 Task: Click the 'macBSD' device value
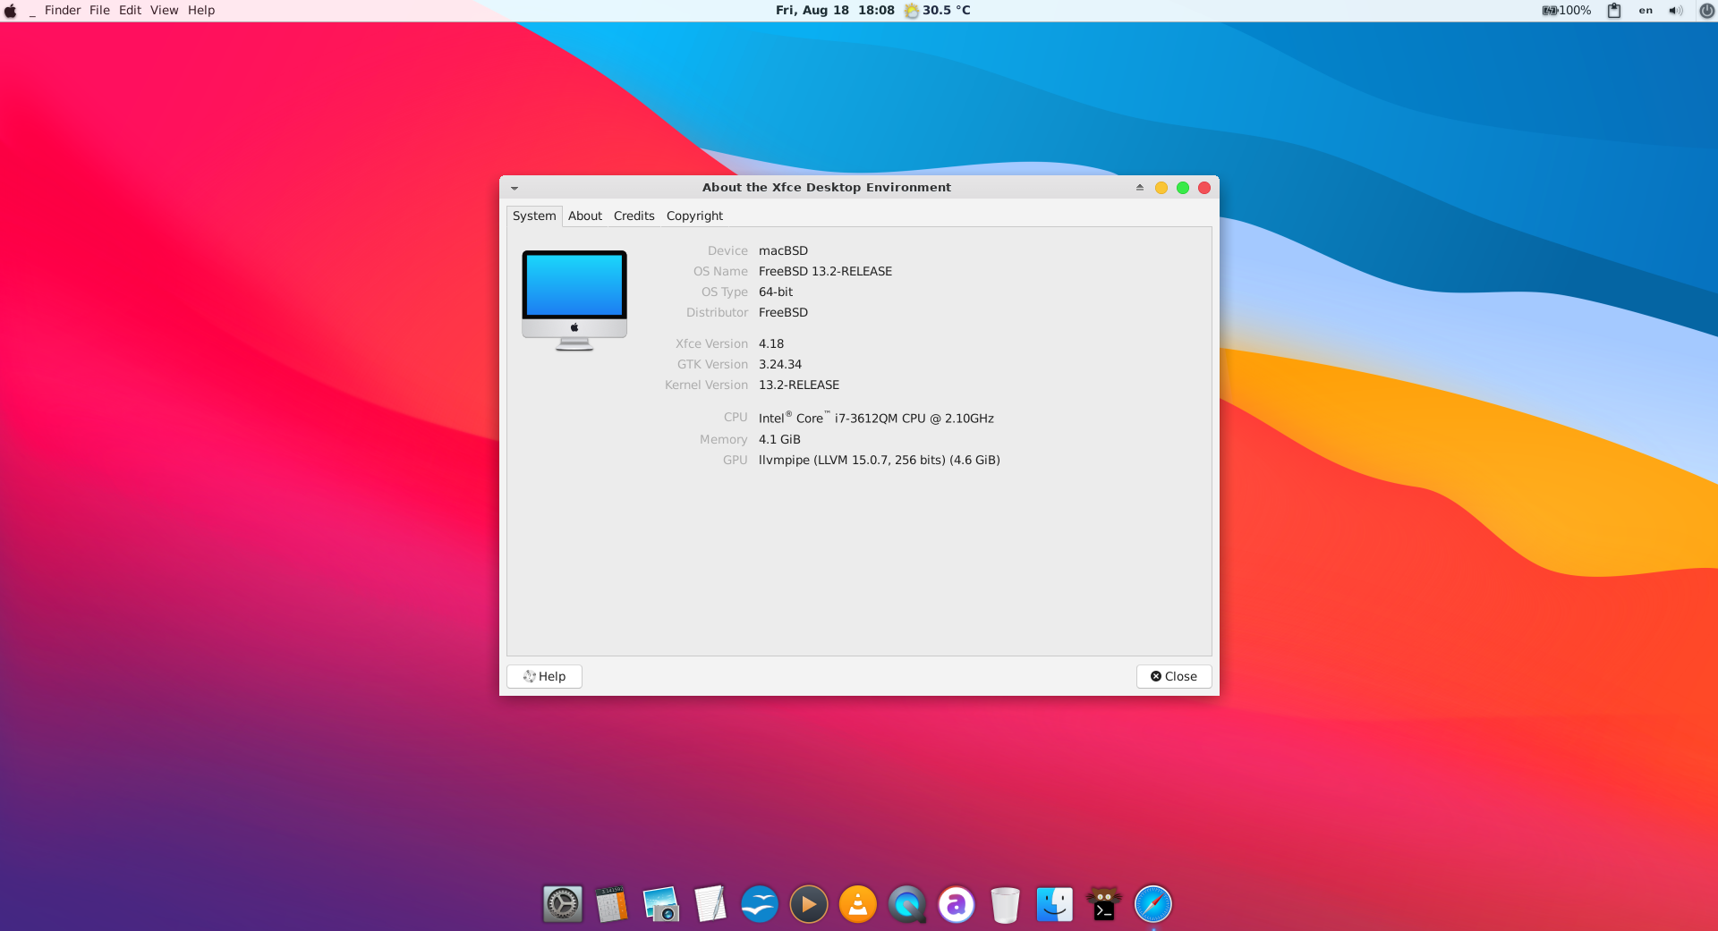(783, 250)
